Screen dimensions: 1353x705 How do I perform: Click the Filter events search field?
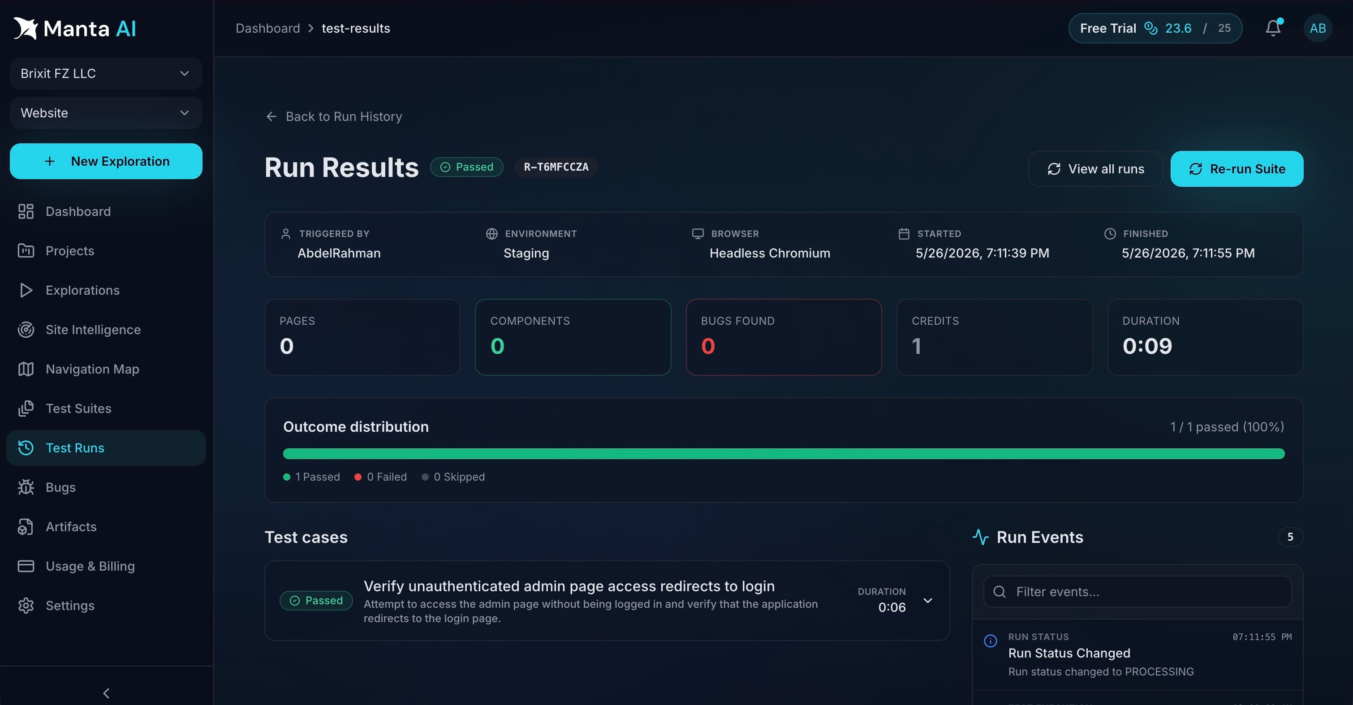(x=1137, y=592)
